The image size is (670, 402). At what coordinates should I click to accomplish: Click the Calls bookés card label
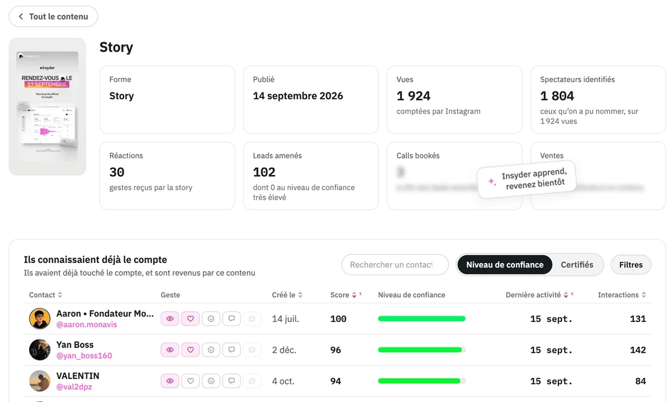418,156
